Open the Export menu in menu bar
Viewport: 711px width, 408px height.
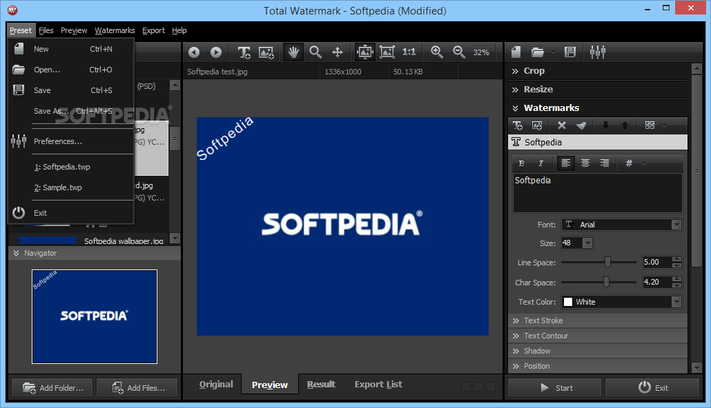tap(153, 30)
